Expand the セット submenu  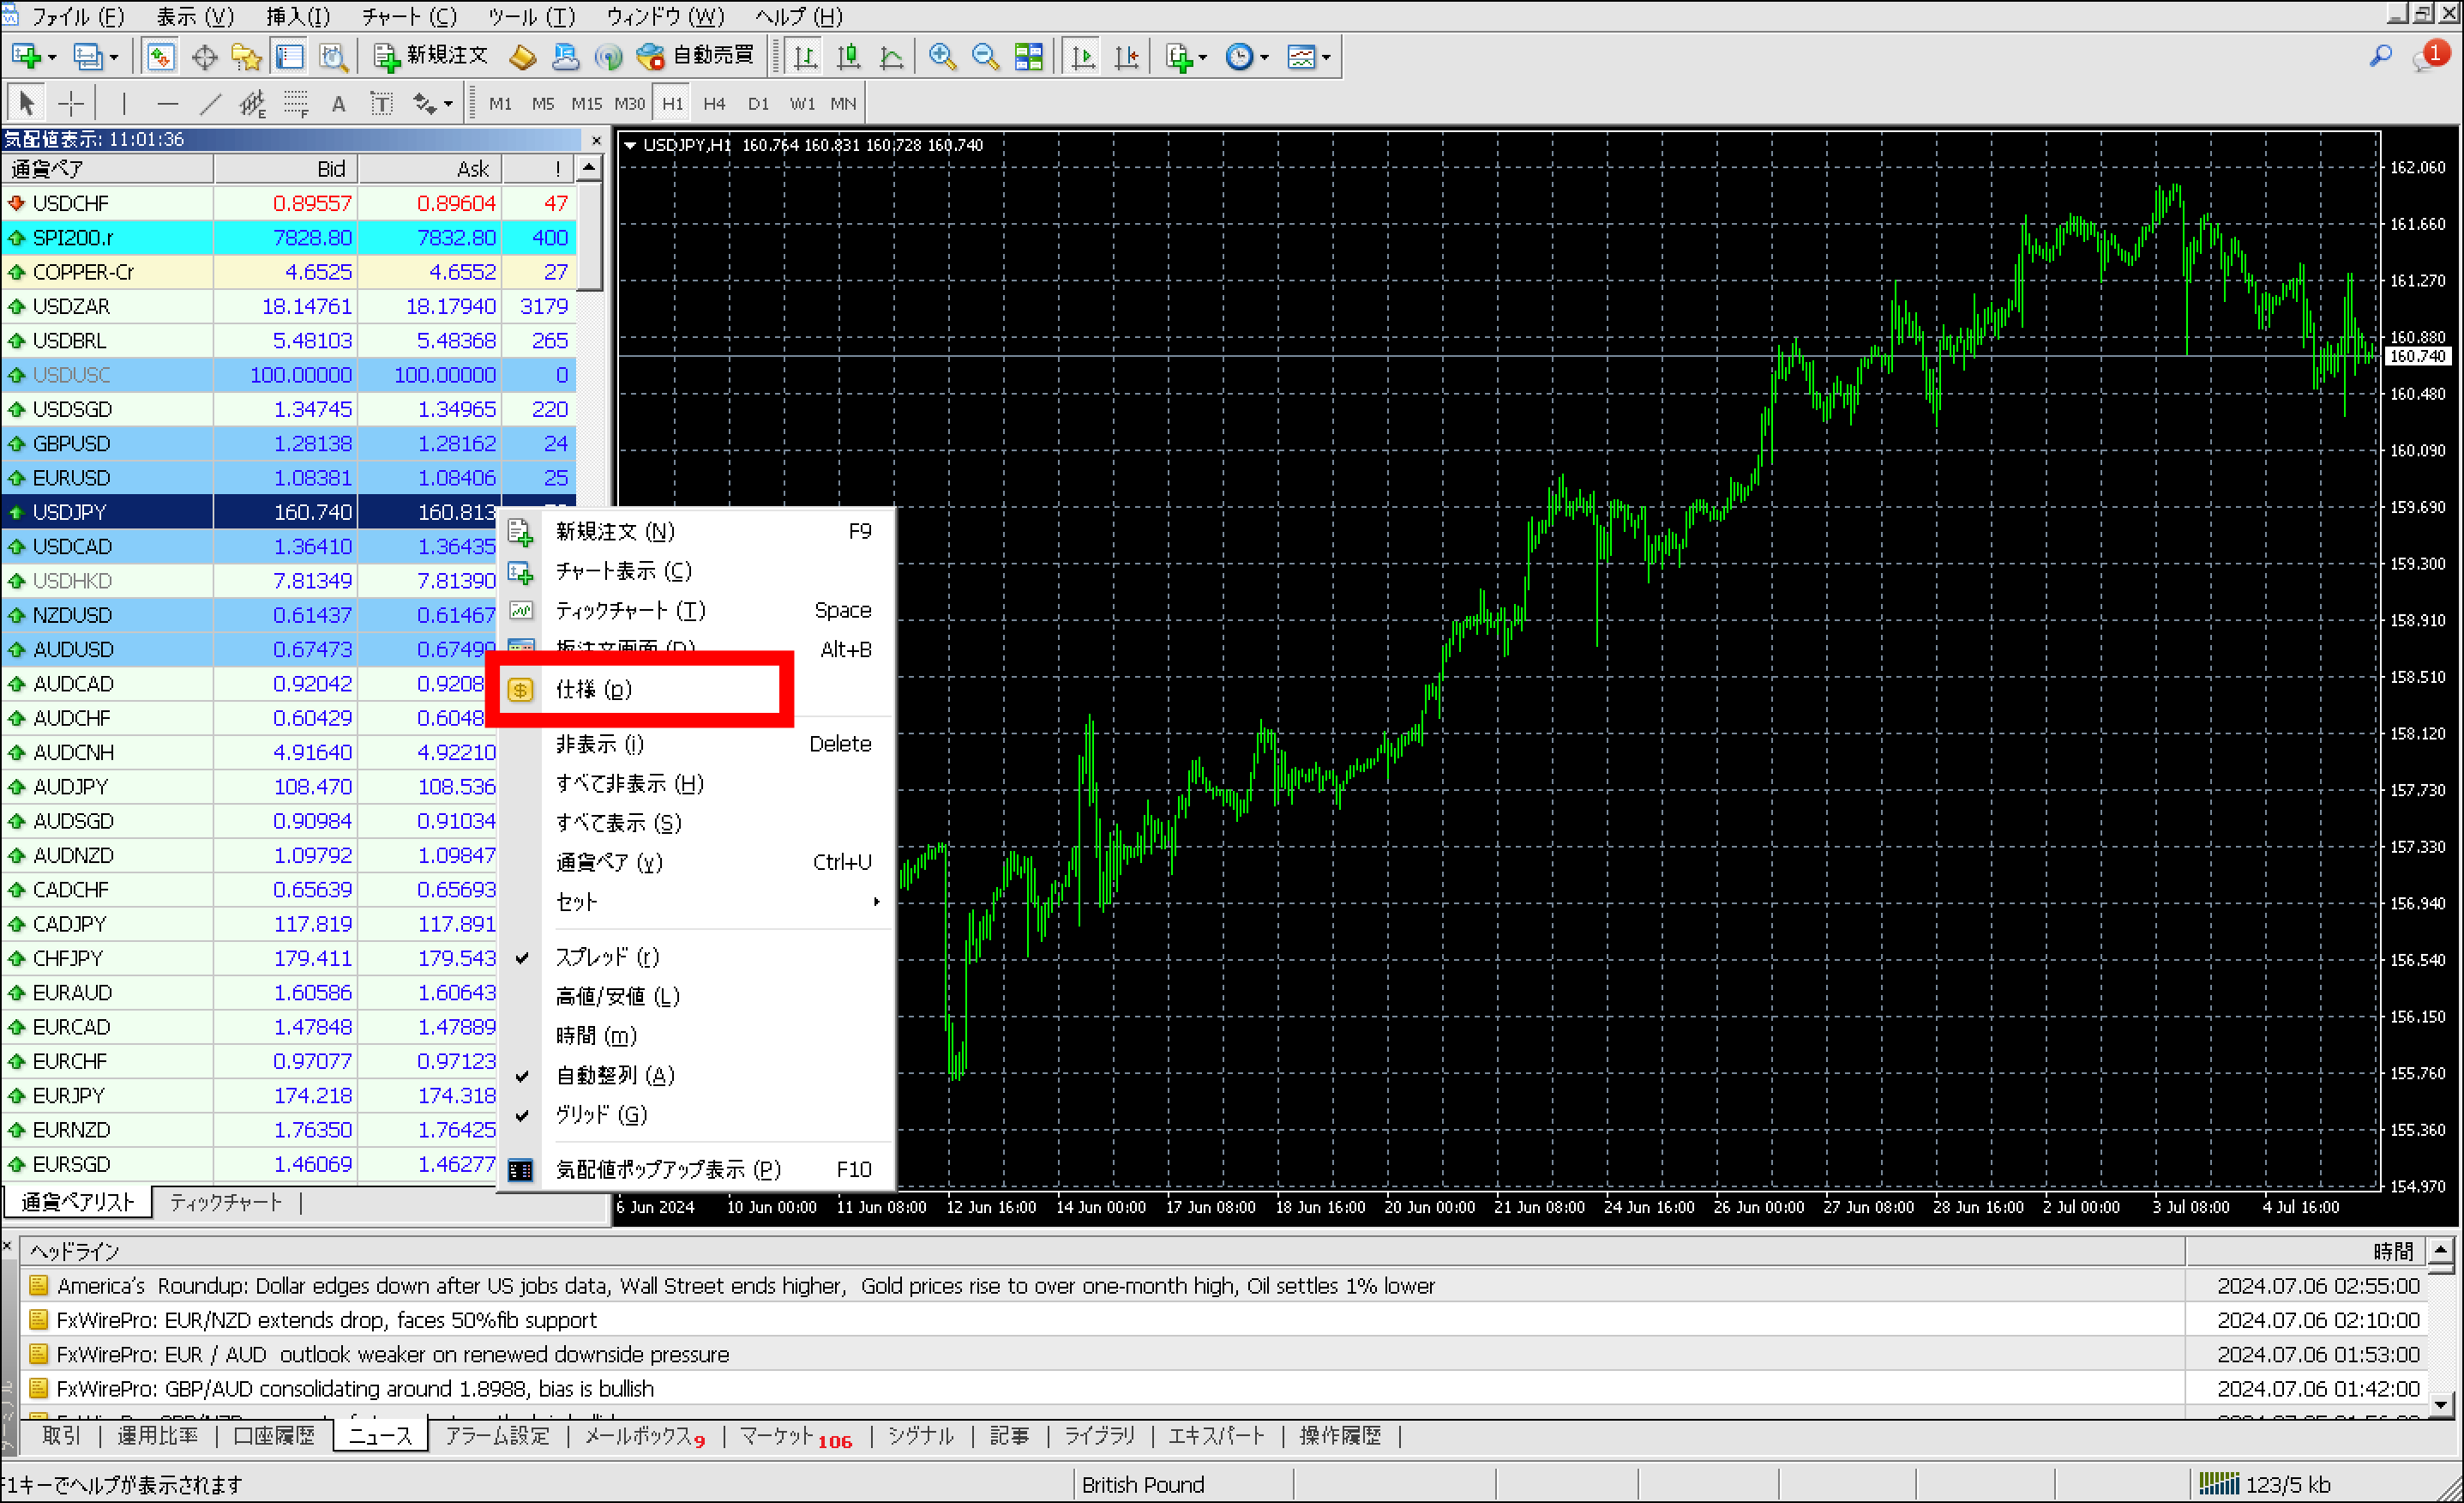[x=576, y=902]
